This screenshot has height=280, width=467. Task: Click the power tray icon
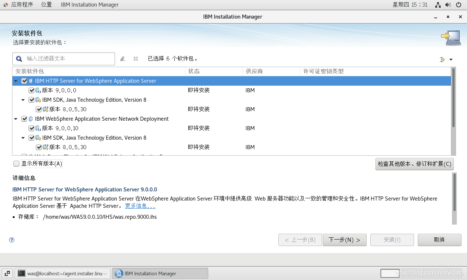tap(459, 5)
